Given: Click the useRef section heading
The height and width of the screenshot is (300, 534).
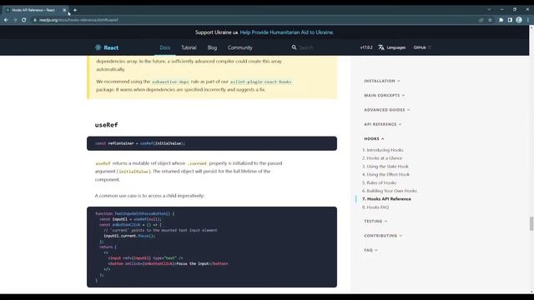Looking at the screenshot, I should [x=106, y=125].
